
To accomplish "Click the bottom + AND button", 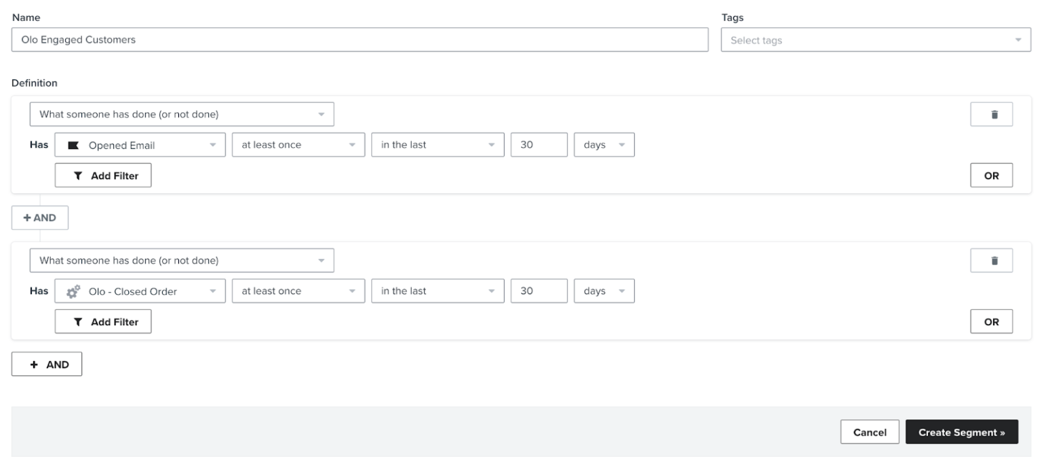I will (x=47, y=363).
